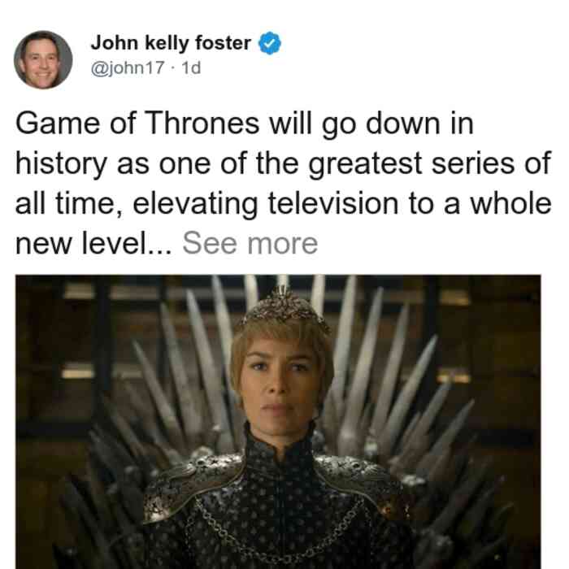Viewport: 569px width, 569px height.
Task: Click the lit window in photo's upper left
Action: click(x=78, y=291)
